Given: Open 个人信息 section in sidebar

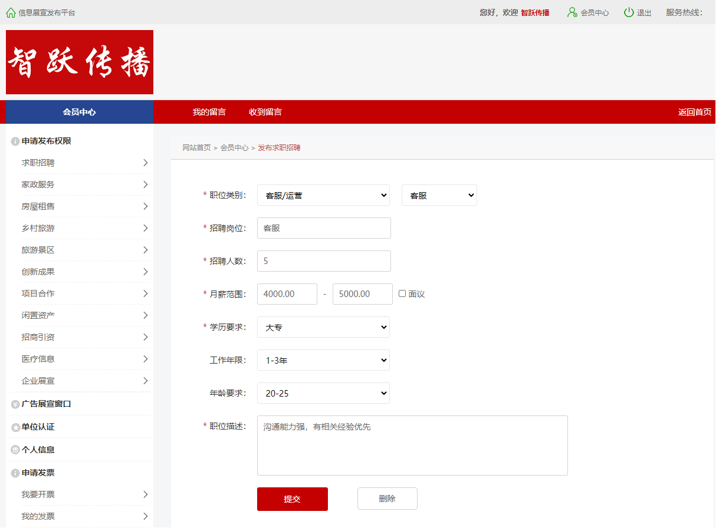Looking at the screenshot, I should tap(38, 450).
